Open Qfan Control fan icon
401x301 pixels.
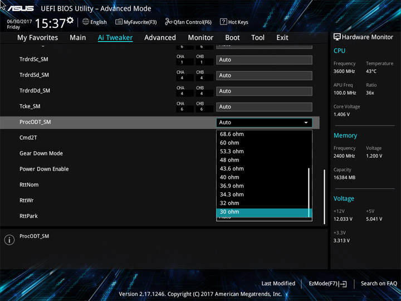[x=168, y=22]
